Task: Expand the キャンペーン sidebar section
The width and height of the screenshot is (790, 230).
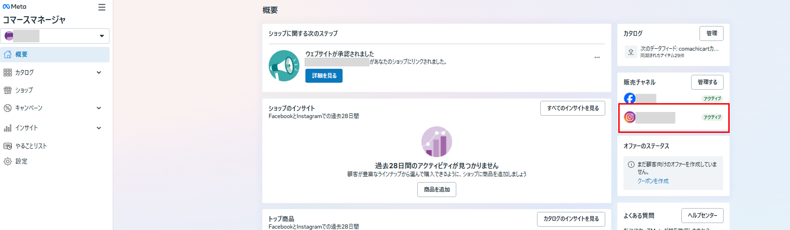Action: click(x=98, y=108)
